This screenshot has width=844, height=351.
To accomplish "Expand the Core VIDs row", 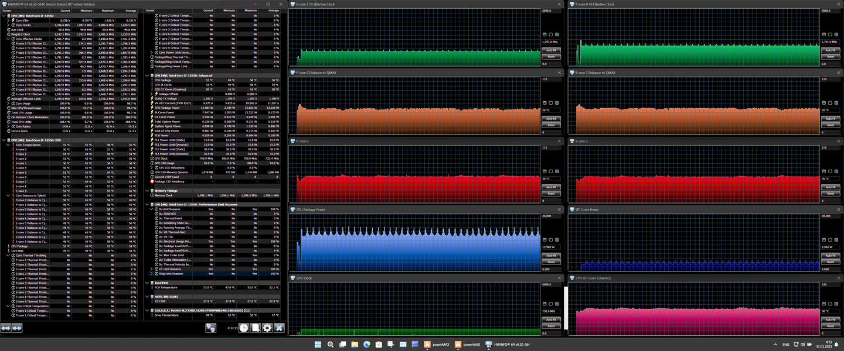I will pos(8,20).
